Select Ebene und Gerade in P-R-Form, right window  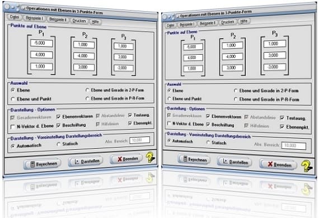click(x=267, y=99)
